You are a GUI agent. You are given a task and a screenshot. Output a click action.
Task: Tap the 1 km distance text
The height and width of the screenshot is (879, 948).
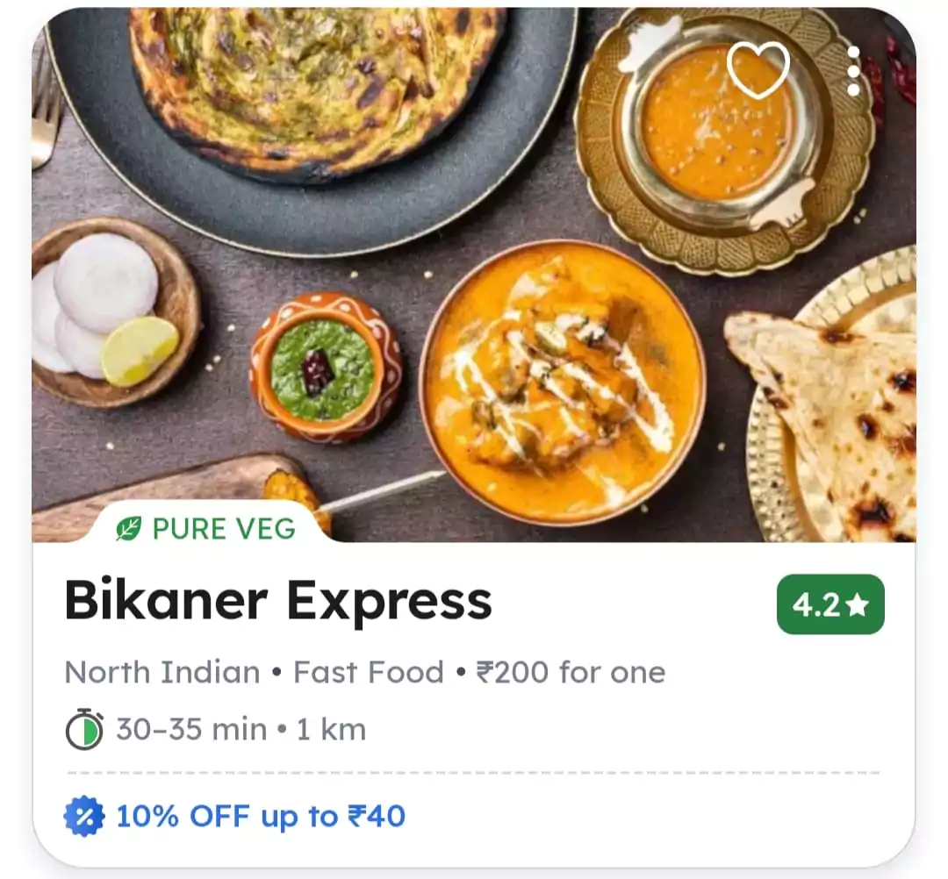coord(331,729)
